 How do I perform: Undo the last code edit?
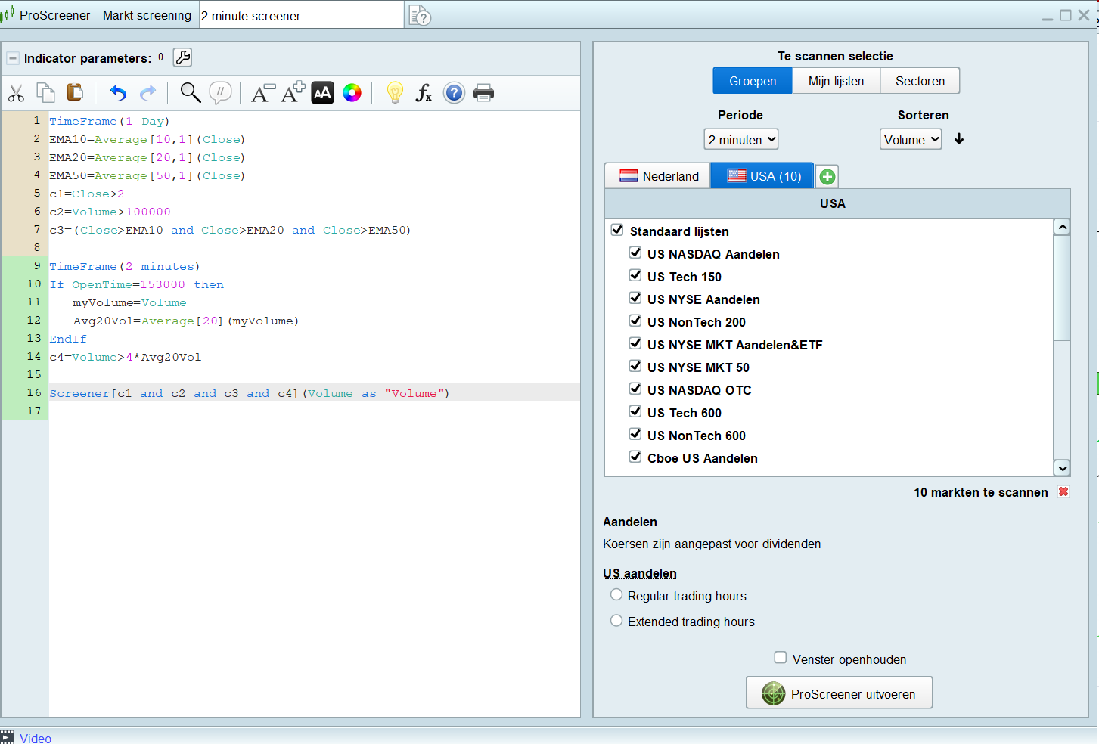pos(118,93)
